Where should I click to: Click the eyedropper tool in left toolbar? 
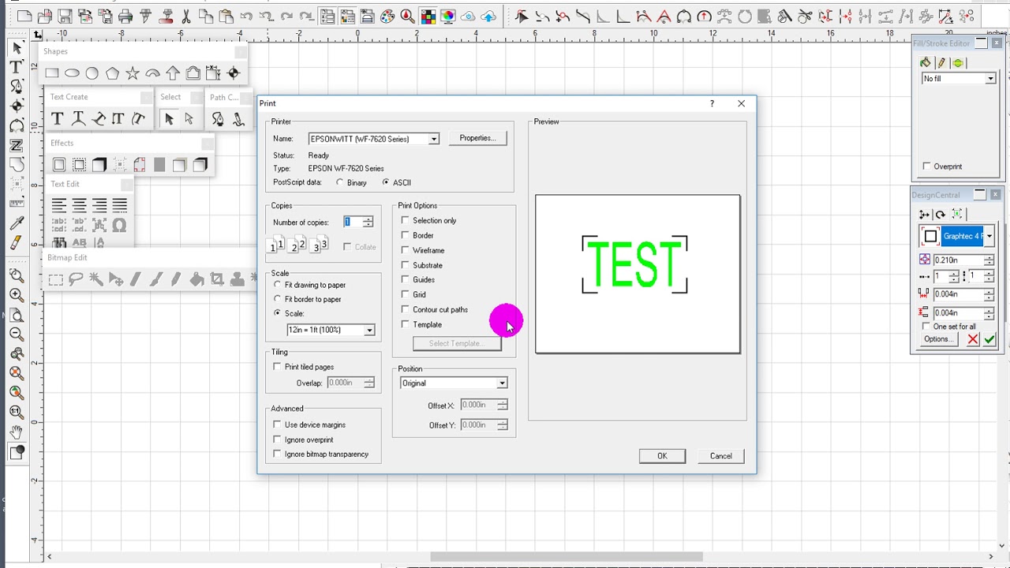[x=17, y=224]
